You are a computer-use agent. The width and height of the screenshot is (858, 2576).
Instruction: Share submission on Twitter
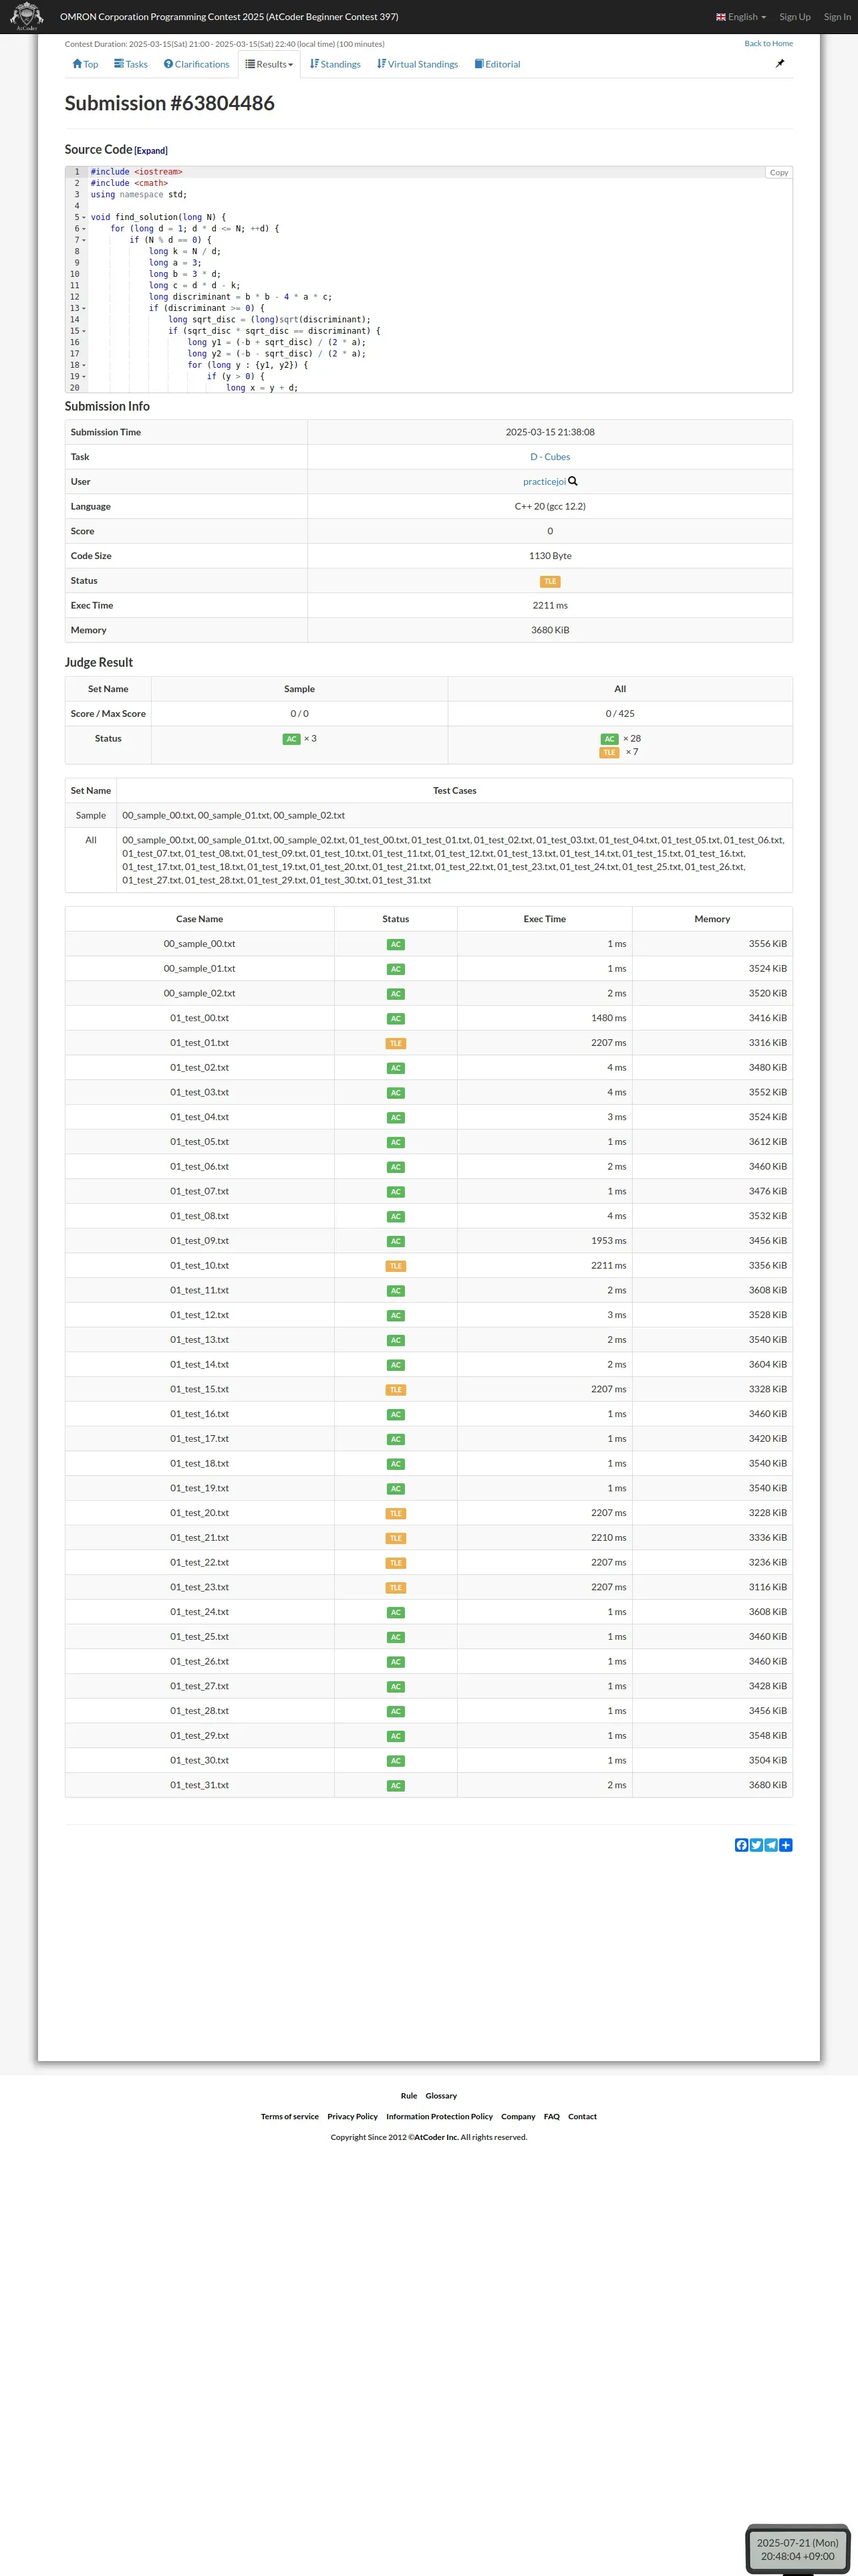(x=756, y=1845)
